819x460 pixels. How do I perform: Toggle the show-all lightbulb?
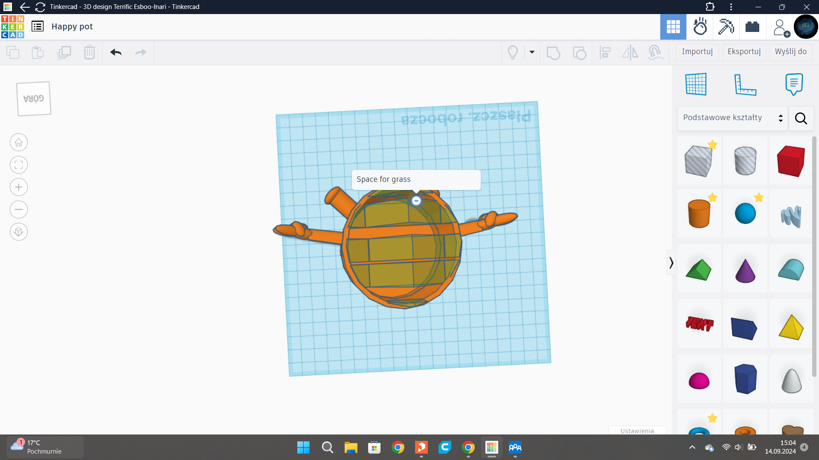pos(513,52)
